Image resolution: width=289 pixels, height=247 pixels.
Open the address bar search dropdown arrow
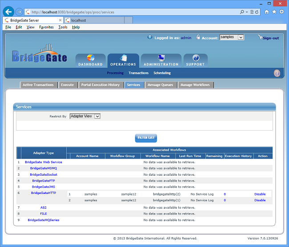click(x=246, y=12)
